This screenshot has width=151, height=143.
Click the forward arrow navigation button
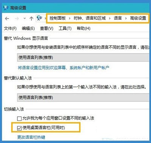click(x=17, y=18)
